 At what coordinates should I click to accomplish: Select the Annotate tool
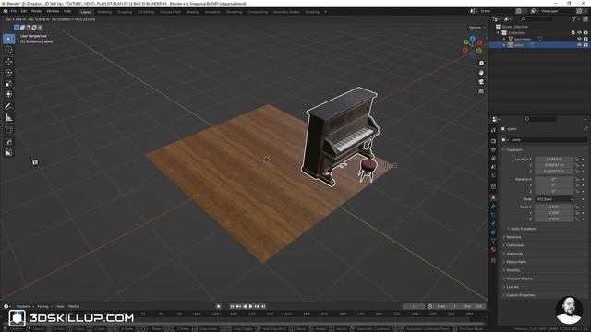(8, 107)
